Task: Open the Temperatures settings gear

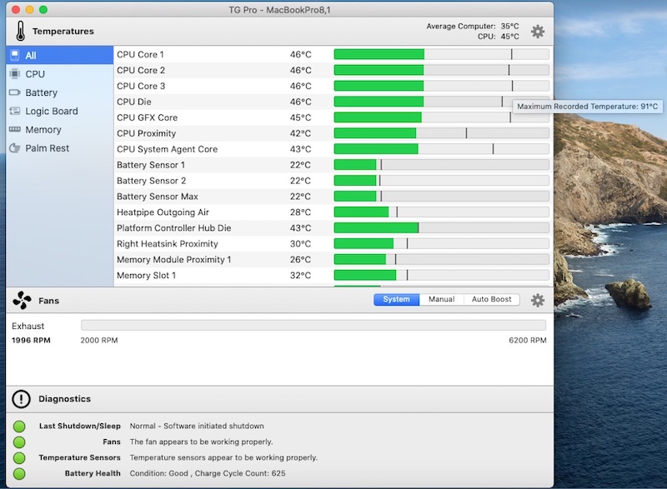Action: (538, 32)
